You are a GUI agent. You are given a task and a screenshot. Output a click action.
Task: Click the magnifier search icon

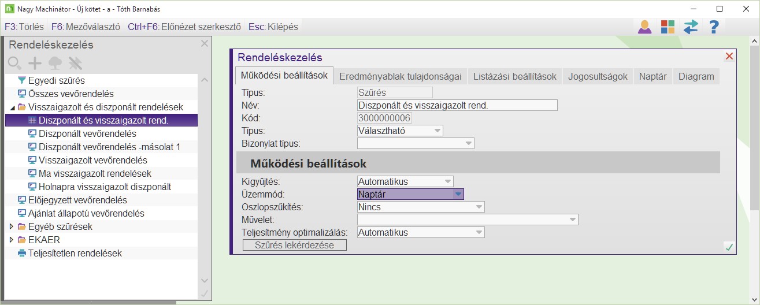click(14, 63)
